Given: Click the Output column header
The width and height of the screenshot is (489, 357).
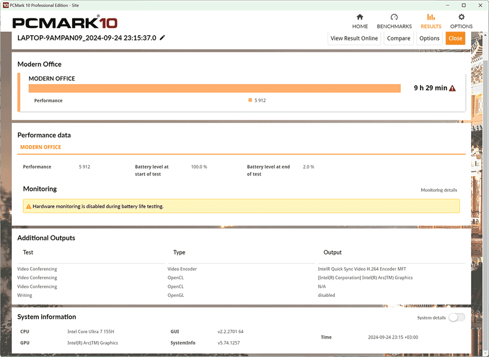Looking at the screenshot, I should click(332, 252).
